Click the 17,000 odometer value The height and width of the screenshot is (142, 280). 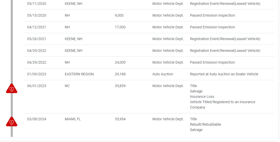[120, 27]
